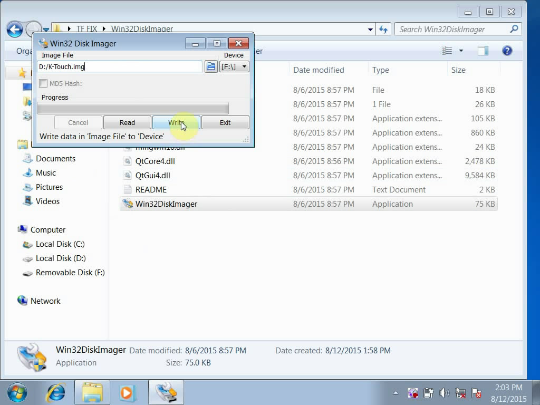Screen dimensions: 540x405
Task: Toggle the preview pane button
Action: [x=483, y=51]
